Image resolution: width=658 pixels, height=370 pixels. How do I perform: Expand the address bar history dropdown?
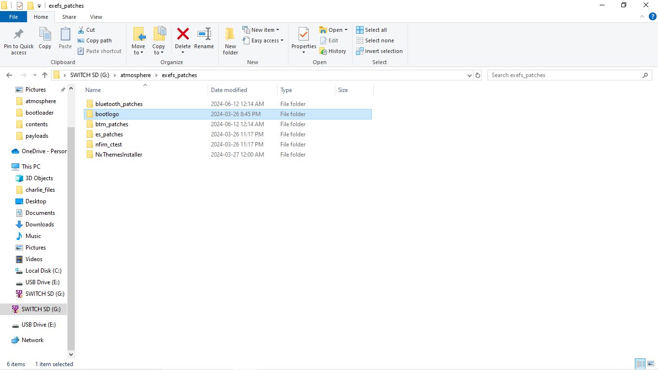[x=470, y=75]
